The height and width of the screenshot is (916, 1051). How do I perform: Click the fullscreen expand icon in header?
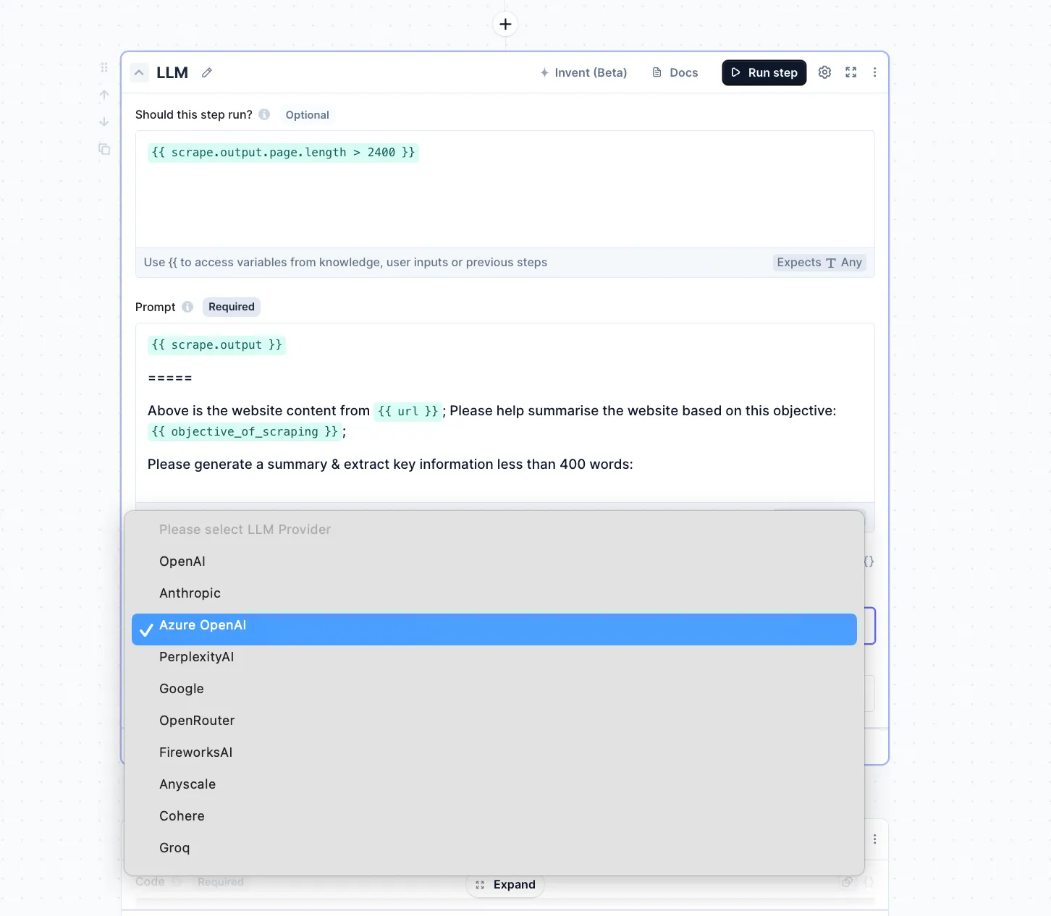pyautogui.click(x=850, y=72)
